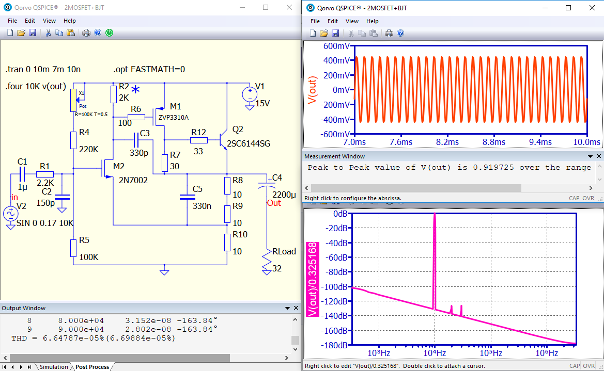Switch to the Post Process tab

(92, 367)
